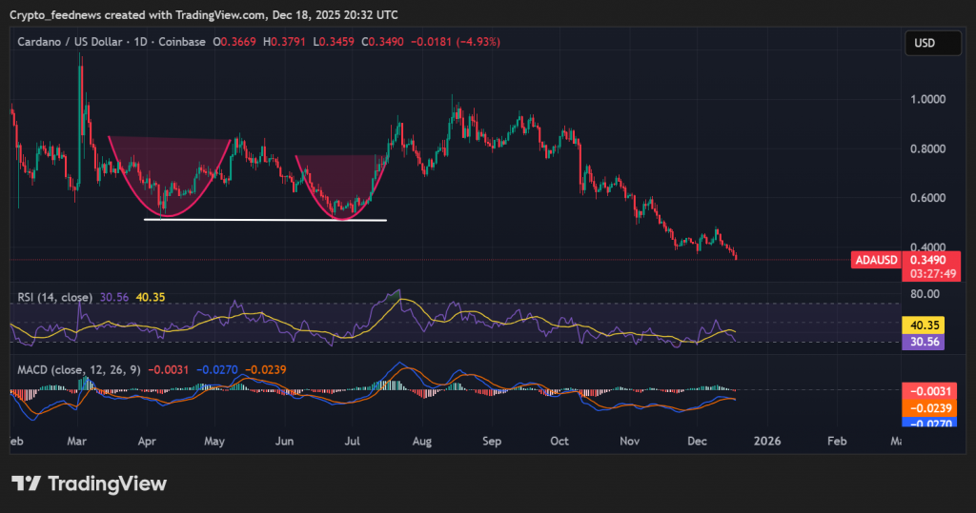The height and width of the screenshot is (513, 976).
Task: Click the 0.8000 price axis label
Action: [x=928, y=148]
